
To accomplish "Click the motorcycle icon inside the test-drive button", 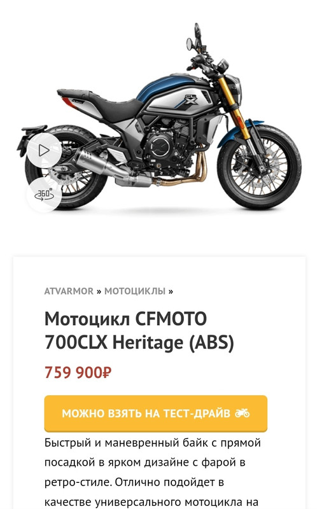I will [x=243, y=413].
